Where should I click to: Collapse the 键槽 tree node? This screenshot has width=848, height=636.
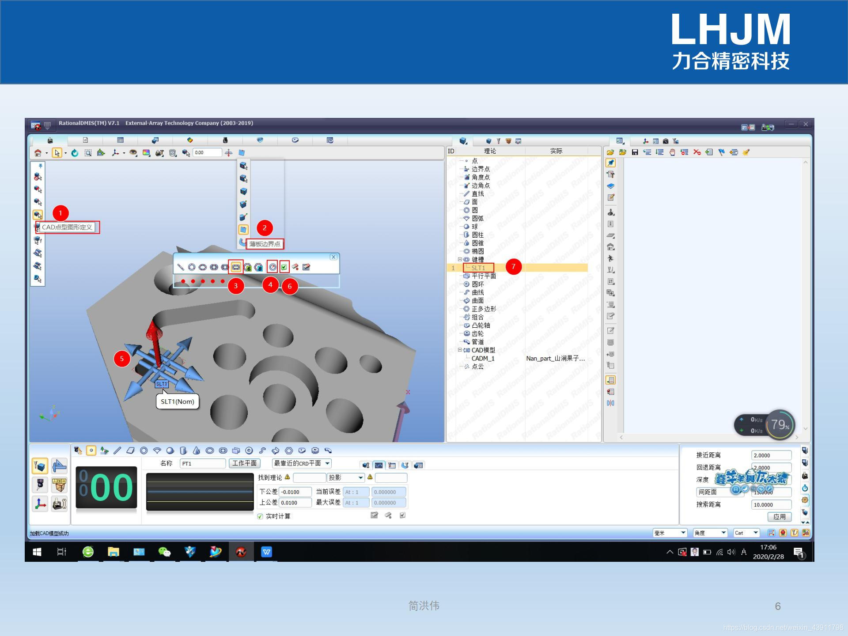[460, 259]
